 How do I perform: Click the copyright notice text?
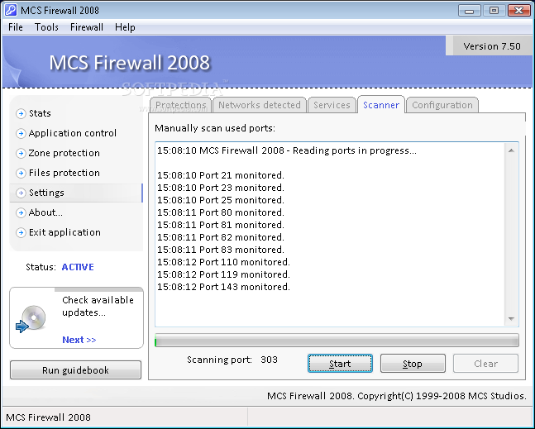pyautogui.click(x=396, y=396)
